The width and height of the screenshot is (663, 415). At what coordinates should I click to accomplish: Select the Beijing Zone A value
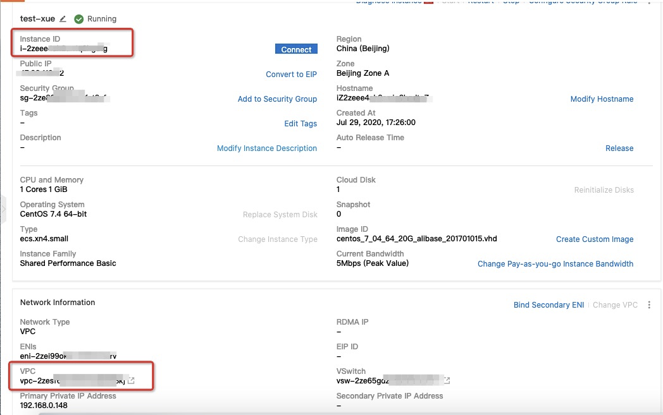point(362,73)
